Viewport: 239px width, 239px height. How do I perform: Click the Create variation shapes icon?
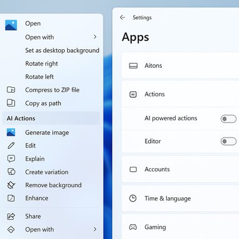(x=11, y=172)
